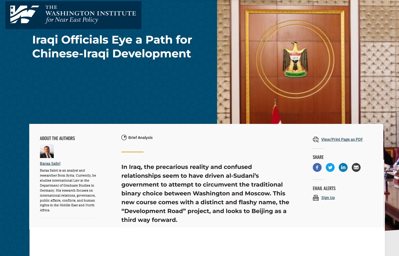Click the Brief Analysis pie-clock icon
399x256 pixels.
click(124, 137)
